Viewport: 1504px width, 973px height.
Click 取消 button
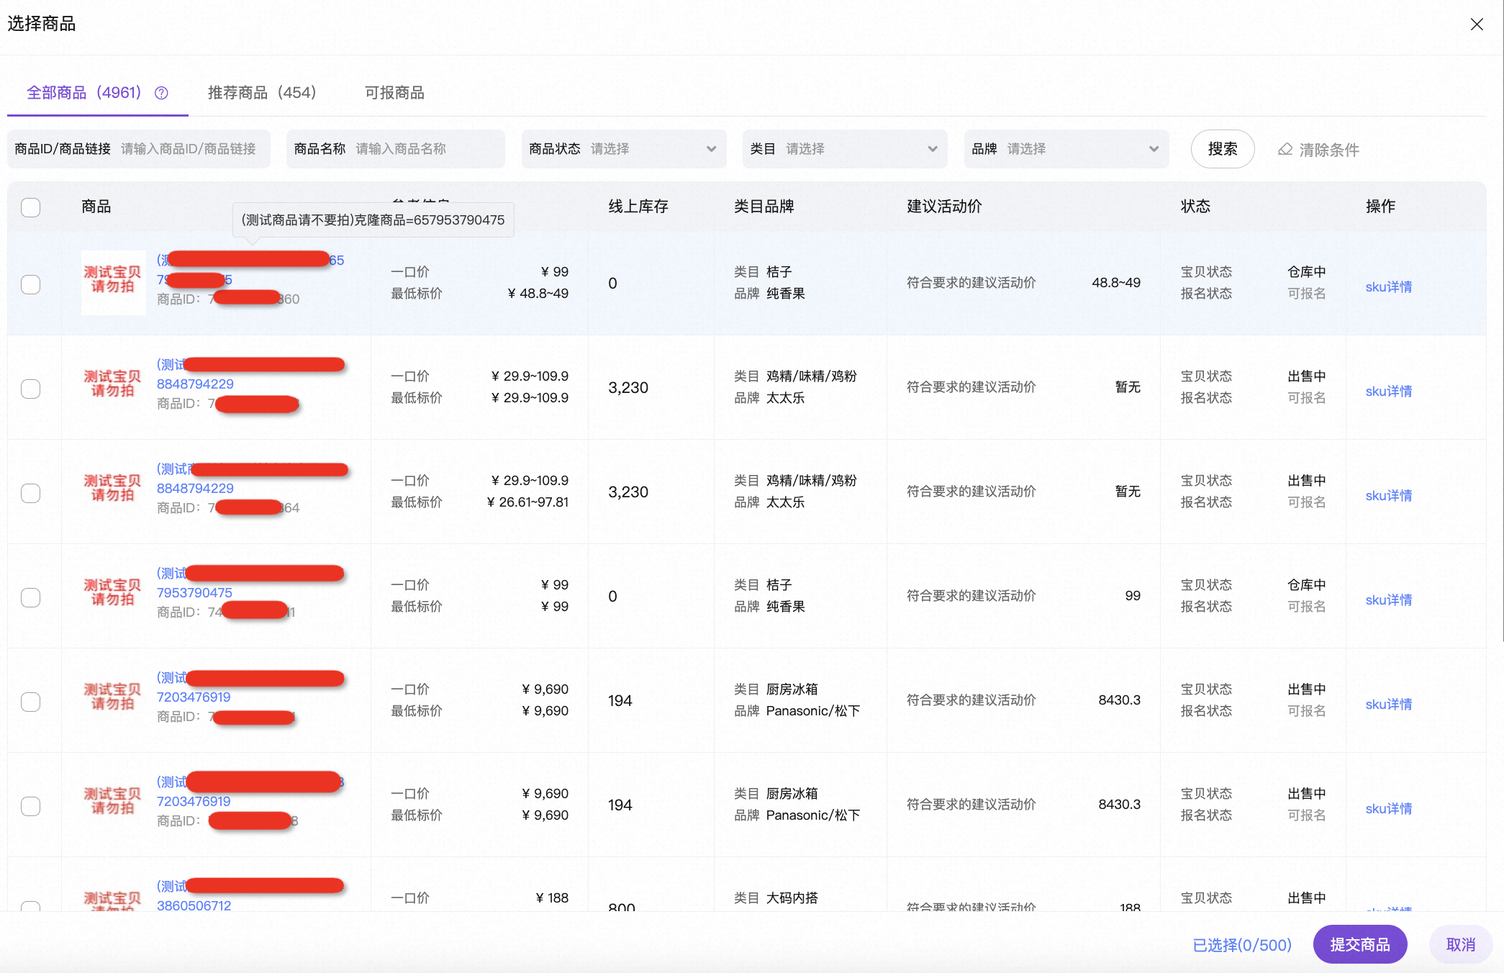(x=1461, y=944)
